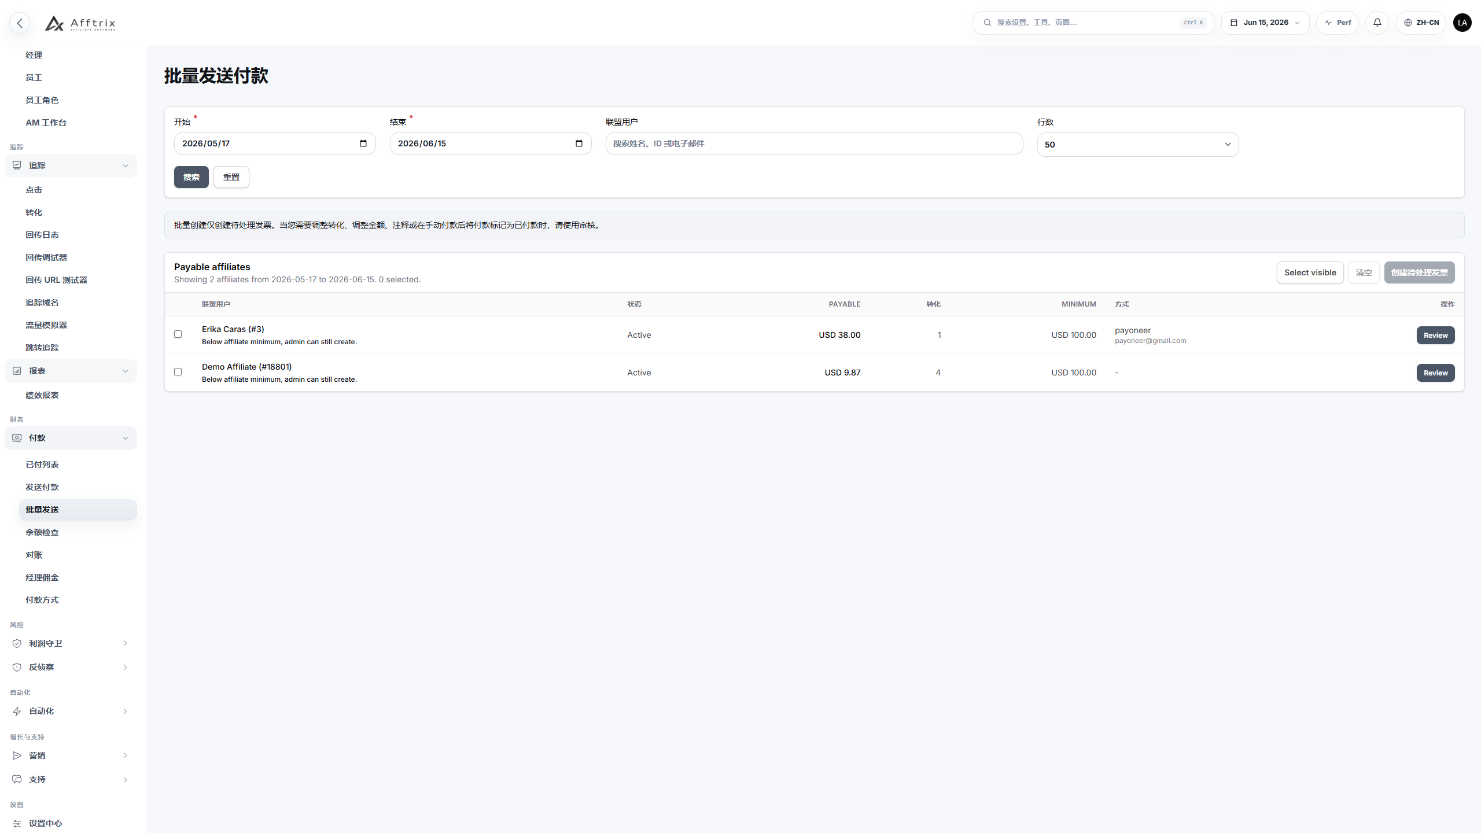Open 回传调试器 in the sidebar
The image size is (1481, 833).
click(46, 257)
